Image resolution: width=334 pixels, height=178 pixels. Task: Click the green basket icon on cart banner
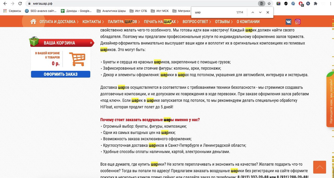point(34,41)
